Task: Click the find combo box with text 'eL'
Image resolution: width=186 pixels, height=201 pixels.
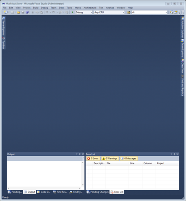Action: [149, 12]
